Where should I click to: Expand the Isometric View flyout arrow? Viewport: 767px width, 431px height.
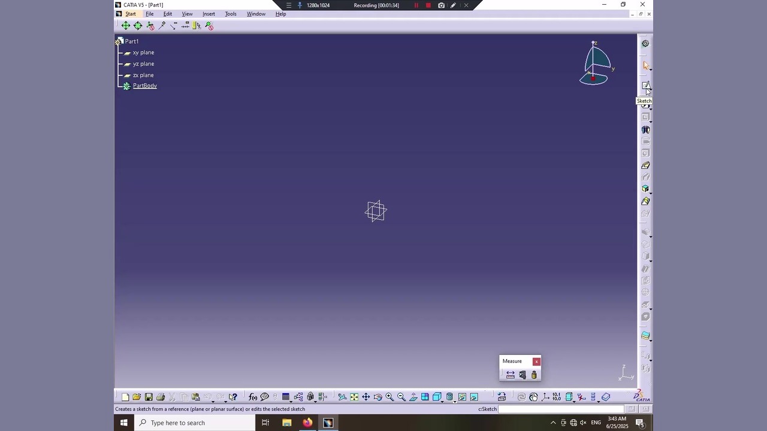[x=443, y=401]
